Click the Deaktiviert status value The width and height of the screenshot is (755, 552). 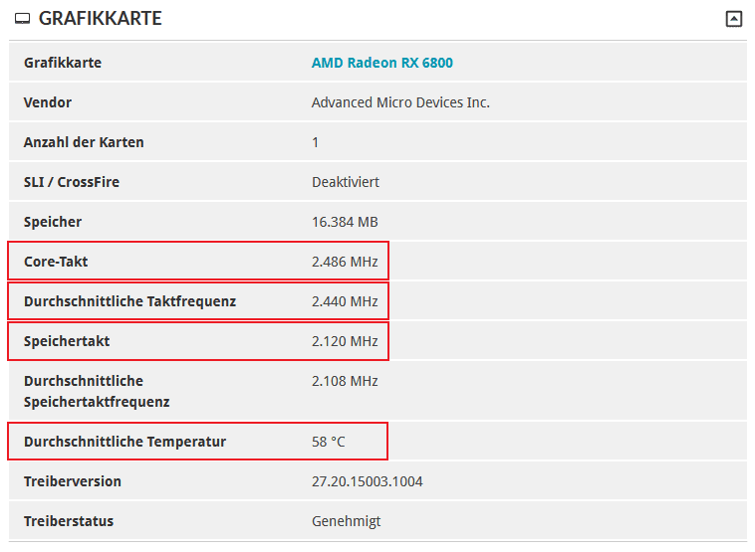[345, 182]
